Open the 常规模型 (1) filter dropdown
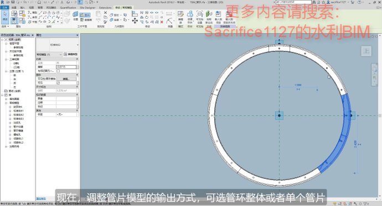This screenshot has width=382, height=206. 60,55
